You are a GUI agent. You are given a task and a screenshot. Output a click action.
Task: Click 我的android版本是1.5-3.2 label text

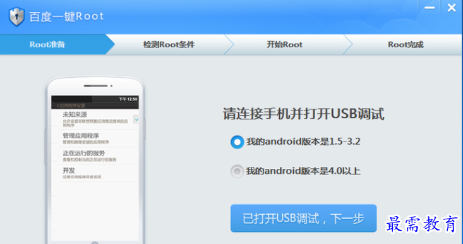[x=303, y=142]
